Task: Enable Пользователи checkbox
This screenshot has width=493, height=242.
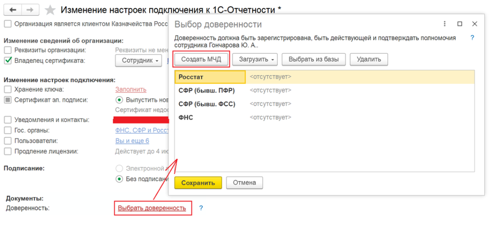Action: (x=8, y=141)
